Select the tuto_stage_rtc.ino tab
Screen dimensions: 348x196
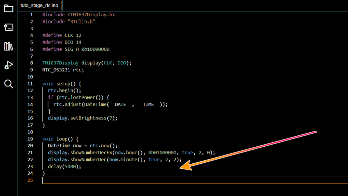[40, 5]
